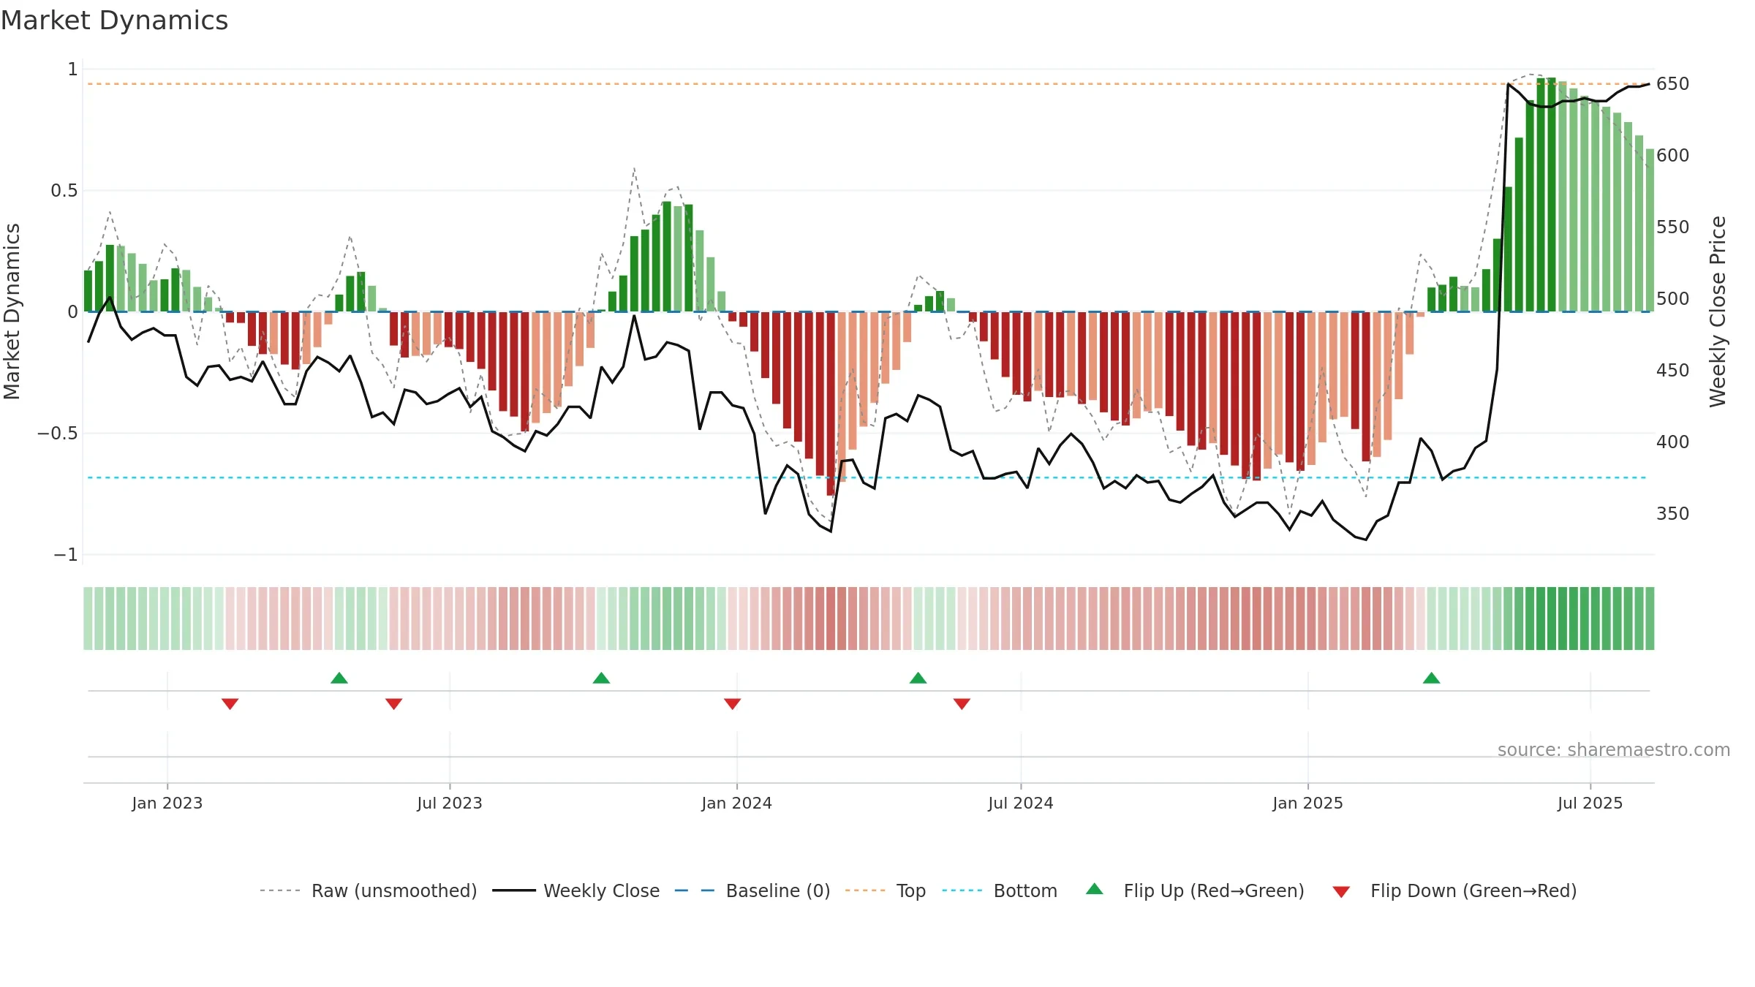Click the Jan 2025 x-axis label
Image resolution: width=1755 pixels, height=987 pixels.
[1308, 803]
